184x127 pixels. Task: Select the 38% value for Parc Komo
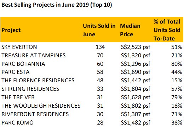[x=177, y=123]
